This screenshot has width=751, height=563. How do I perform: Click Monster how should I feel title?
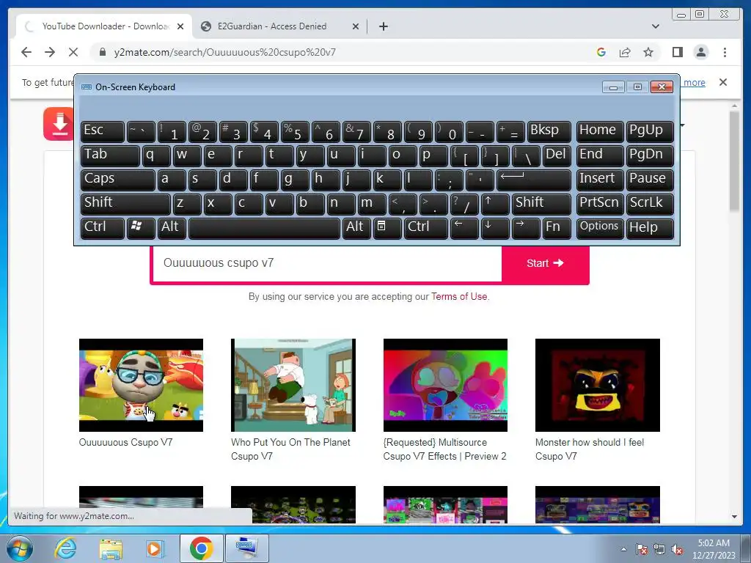pyautogui.click(x=589, y=449)
